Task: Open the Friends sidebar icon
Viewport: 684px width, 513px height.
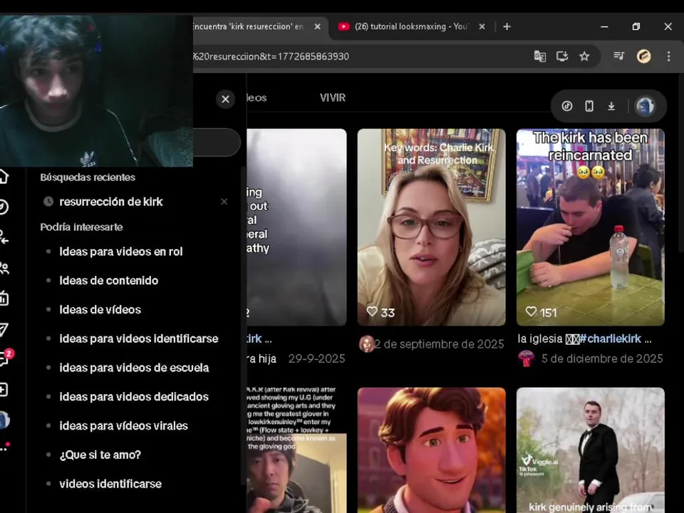Action: click(x=4, y=268)
